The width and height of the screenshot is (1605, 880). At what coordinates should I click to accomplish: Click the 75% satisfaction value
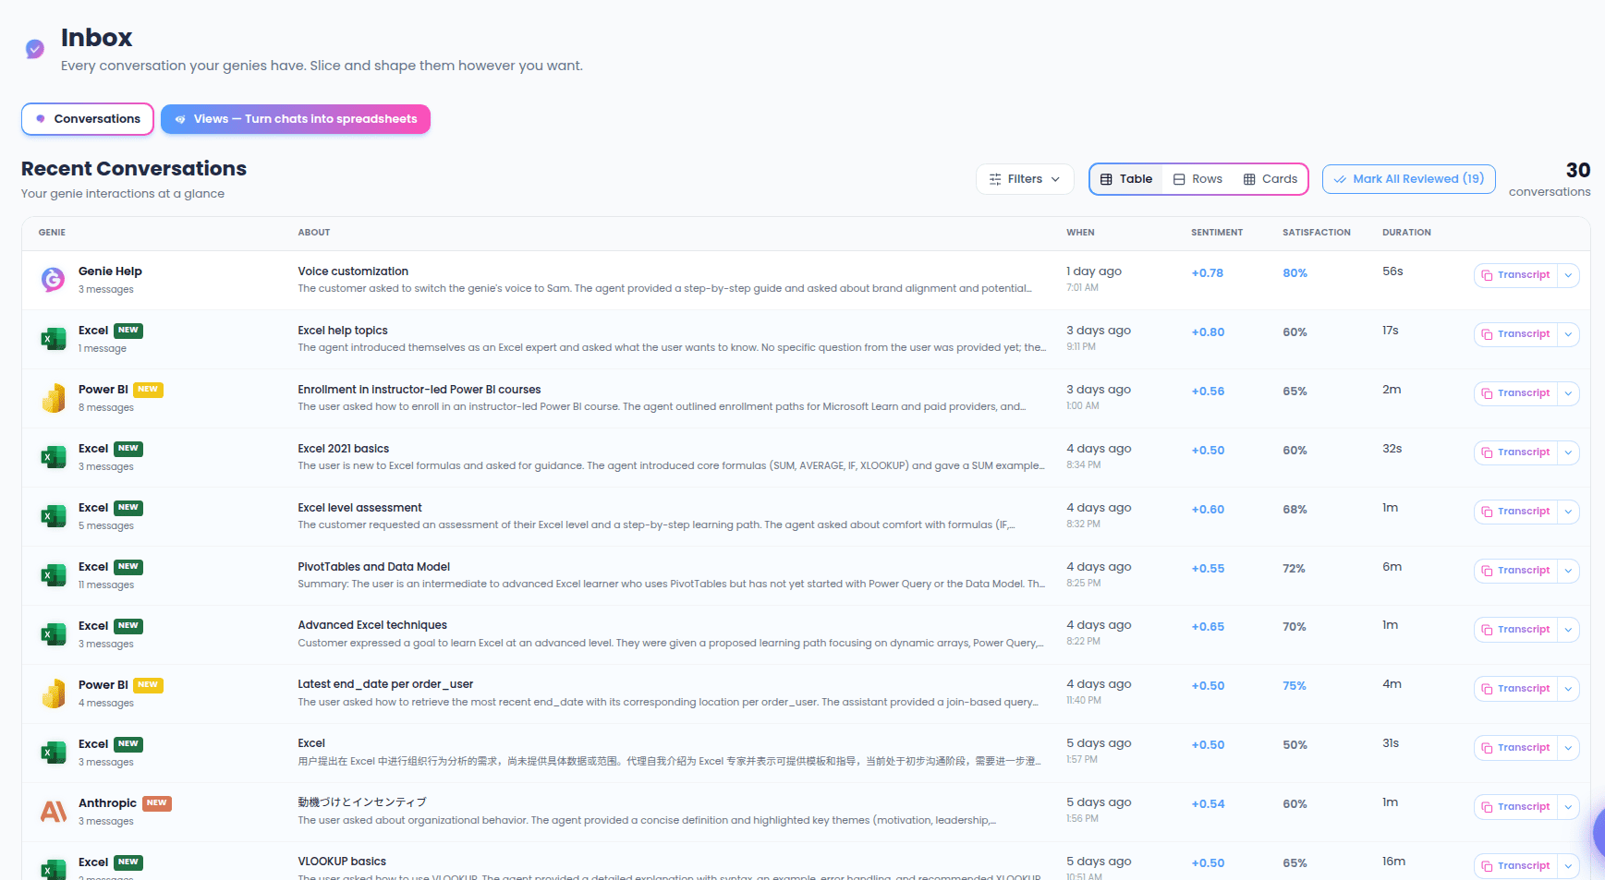click(x=1295, y=686)
